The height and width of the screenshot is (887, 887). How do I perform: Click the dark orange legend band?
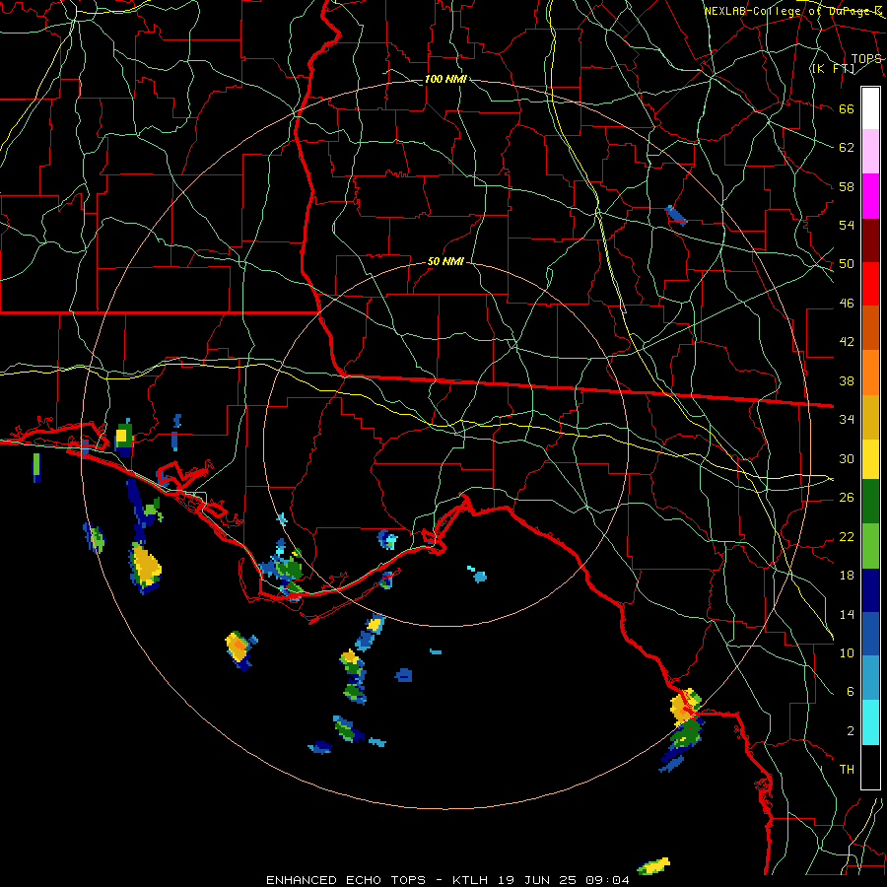click(x=870, y=327)
